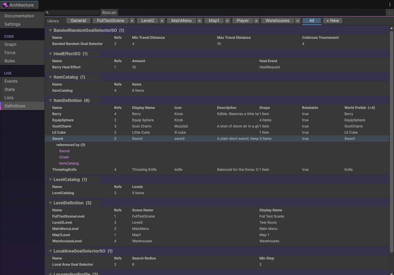The image size is (394, 275).
Task: Click the vertical scrollbar thumb
Action: 392,142
